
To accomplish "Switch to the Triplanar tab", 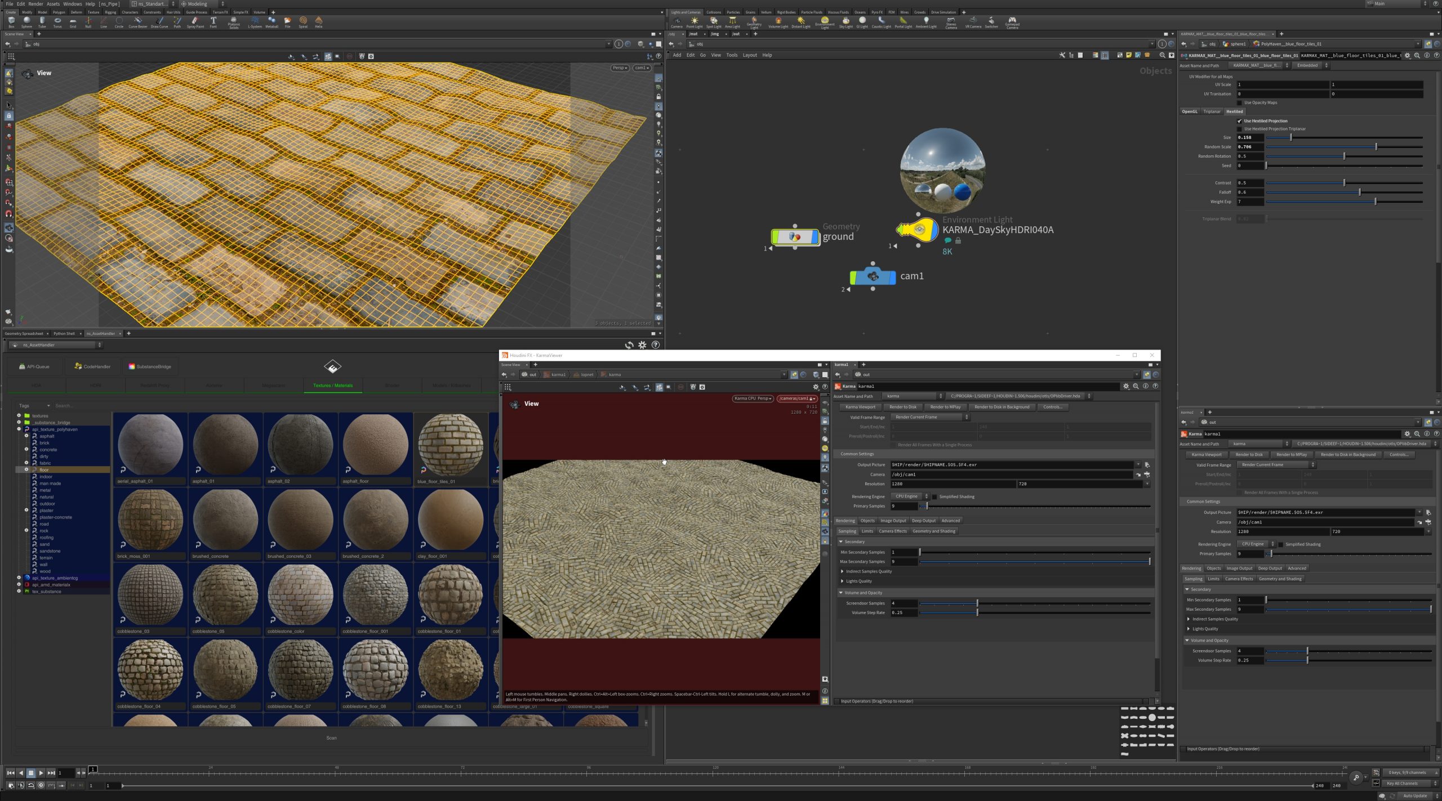I will [x=1212, y=111].
